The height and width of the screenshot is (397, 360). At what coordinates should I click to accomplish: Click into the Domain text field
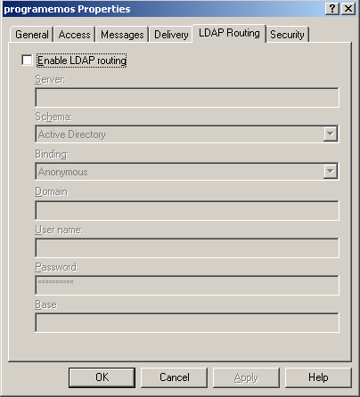coord(187,210)
